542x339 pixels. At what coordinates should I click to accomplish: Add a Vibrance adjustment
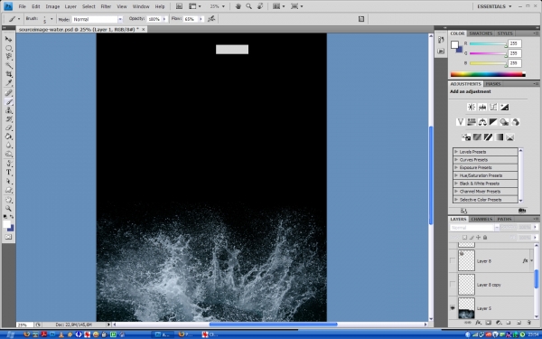pos(460,122)
